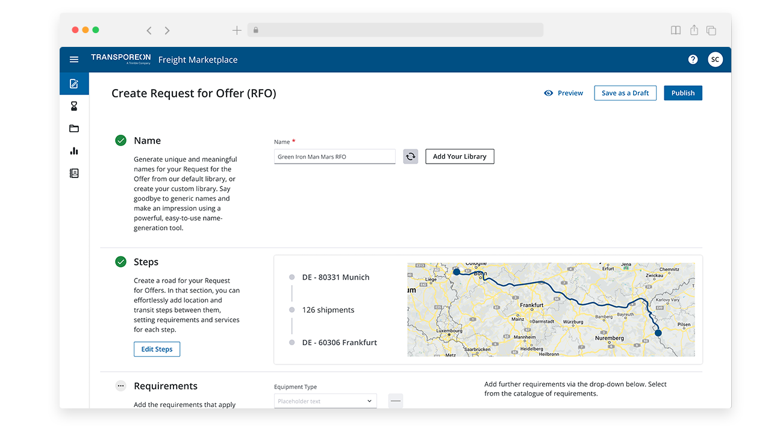
Task: Click the green checkmark beside Steps section
Action: tap(120, 262)
